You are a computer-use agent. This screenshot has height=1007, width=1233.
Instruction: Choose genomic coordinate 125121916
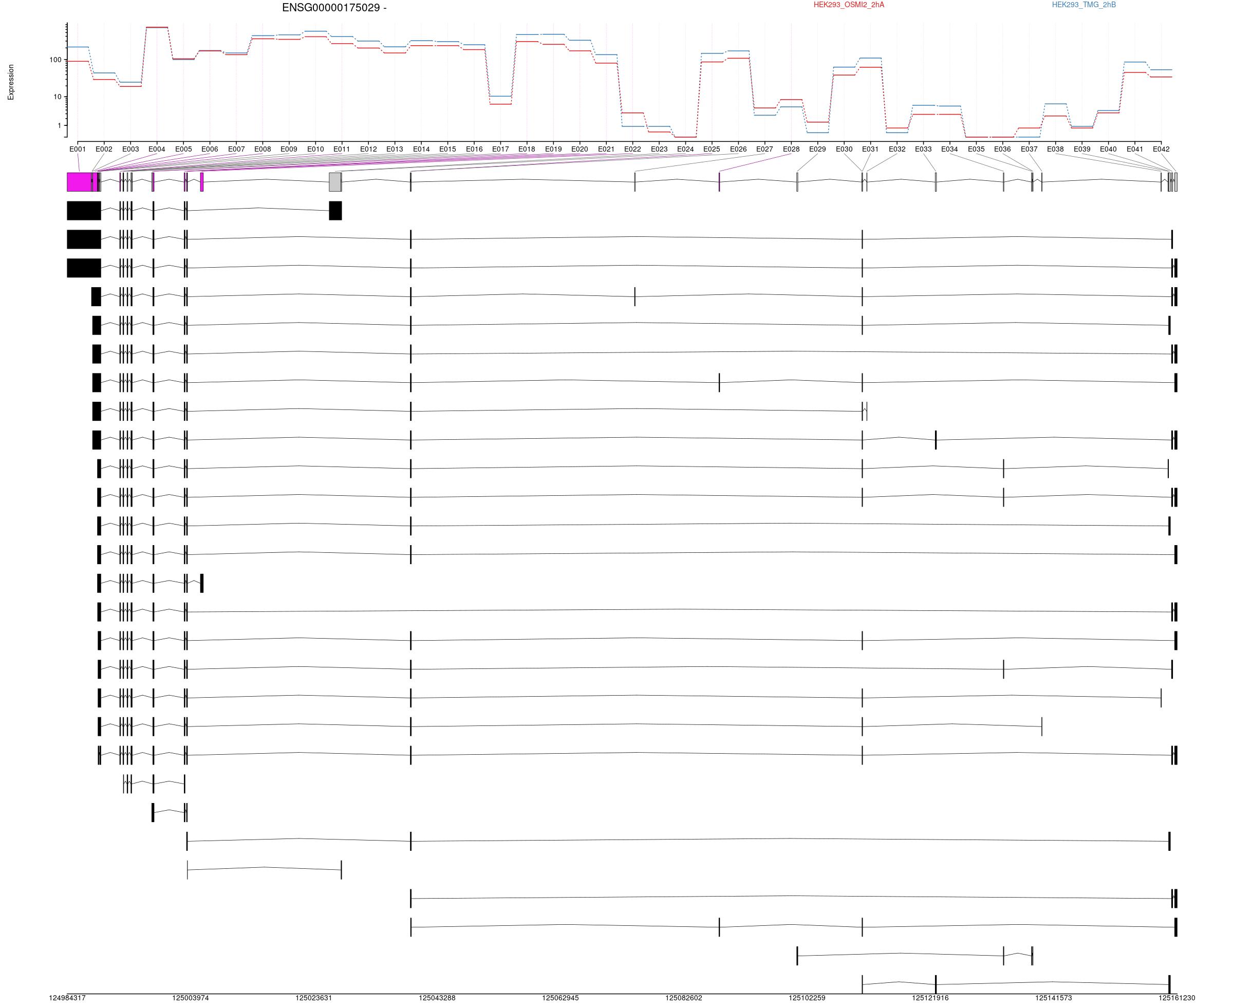[x=930, y=998]
